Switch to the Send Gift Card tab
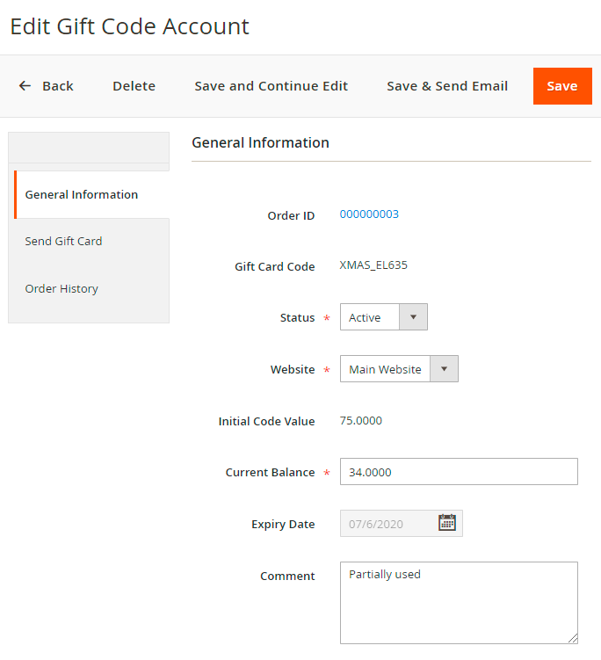Viewport: 601px width, 660px height. [x=63, y=241]
